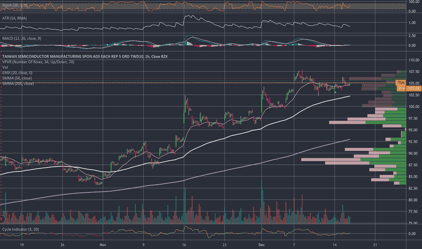
Task: Click the 21 date label on time axis
Action: (375, 245)
